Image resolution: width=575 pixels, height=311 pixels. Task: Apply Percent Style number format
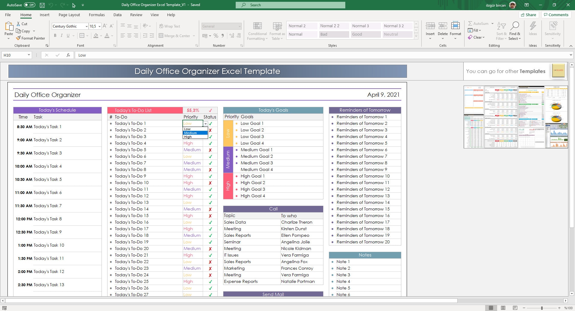point(216,36)
